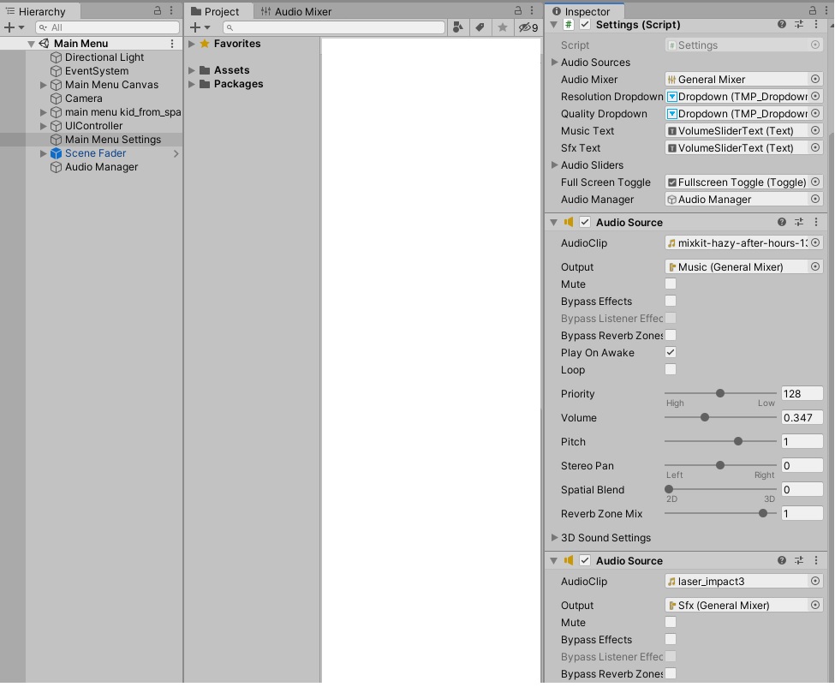Toggle Bypass Effects on Sfx audio source

tap(671, 639)
